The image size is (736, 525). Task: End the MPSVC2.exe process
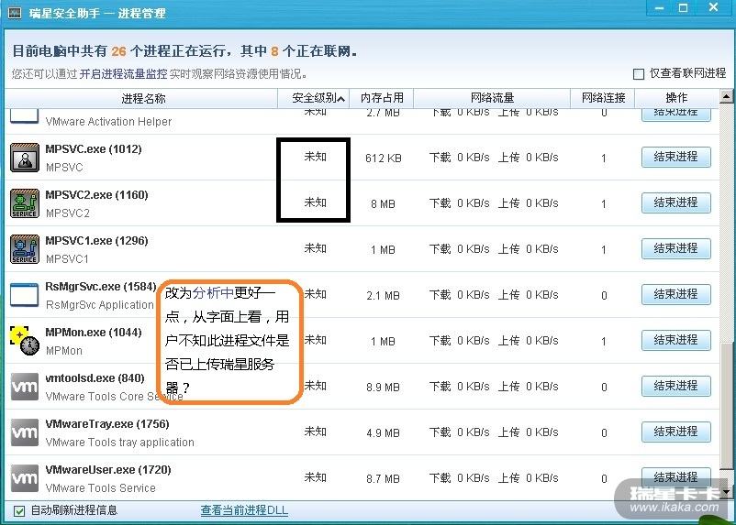tap(676, 202)
